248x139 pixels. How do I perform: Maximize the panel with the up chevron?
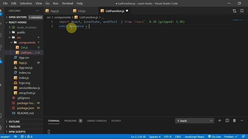point(242,120)
